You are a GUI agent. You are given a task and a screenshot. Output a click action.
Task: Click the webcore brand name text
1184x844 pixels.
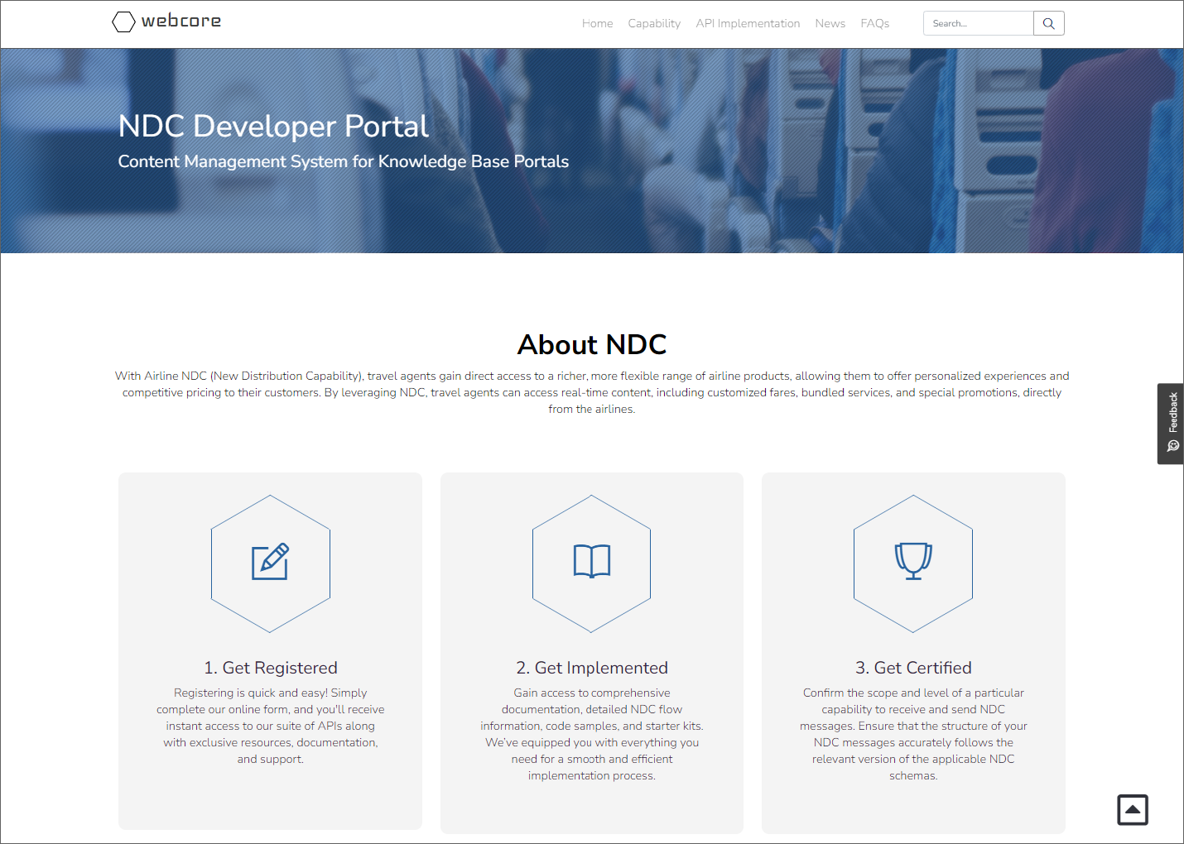[180, 21]
